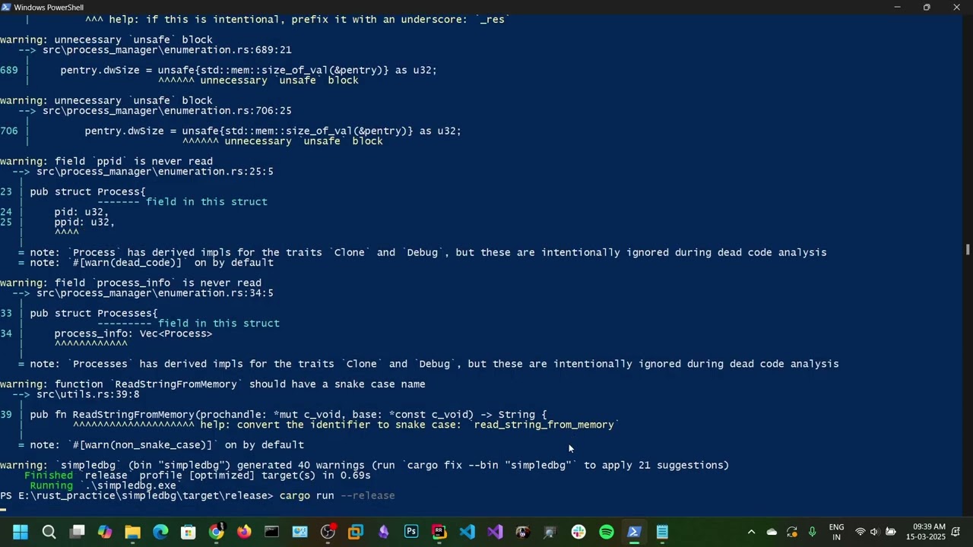
Task: Click 'pub fn ReadStringFromMemory' code line
Action: [288, 415]
